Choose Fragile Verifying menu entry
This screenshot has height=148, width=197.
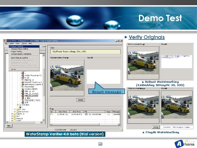coord(24,52)
